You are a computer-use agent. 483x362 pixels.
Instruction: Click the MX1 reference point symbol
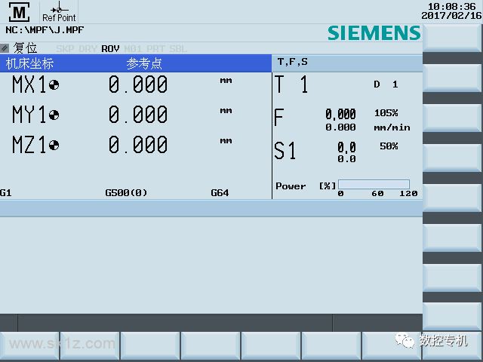click(54, 84)
